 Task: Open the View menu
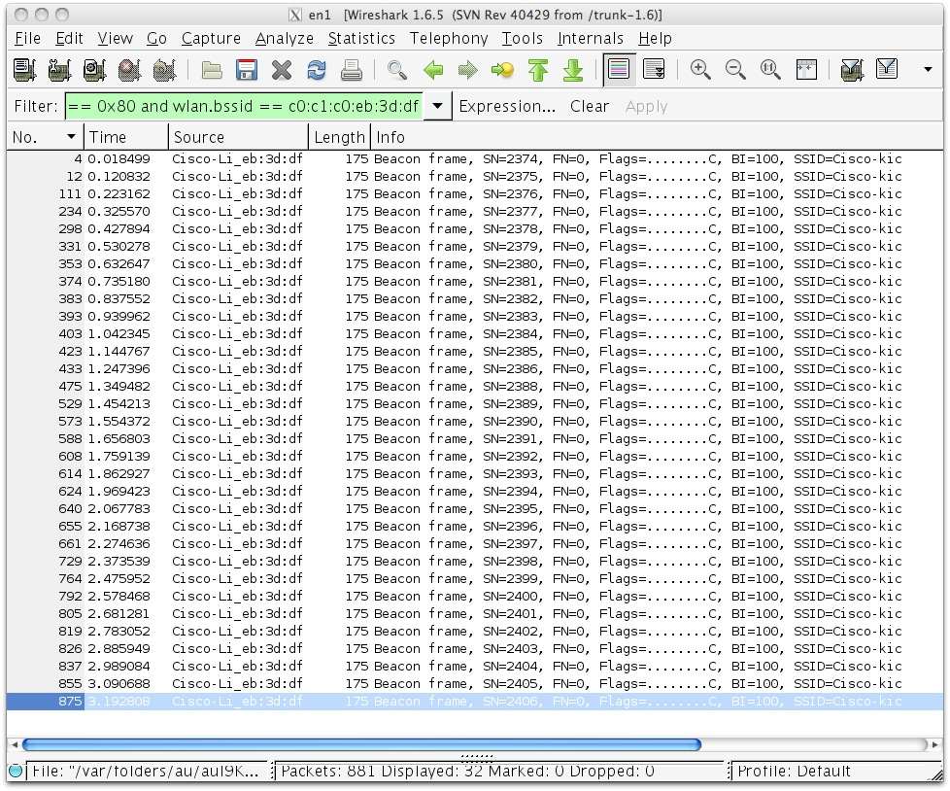point(116,38)
